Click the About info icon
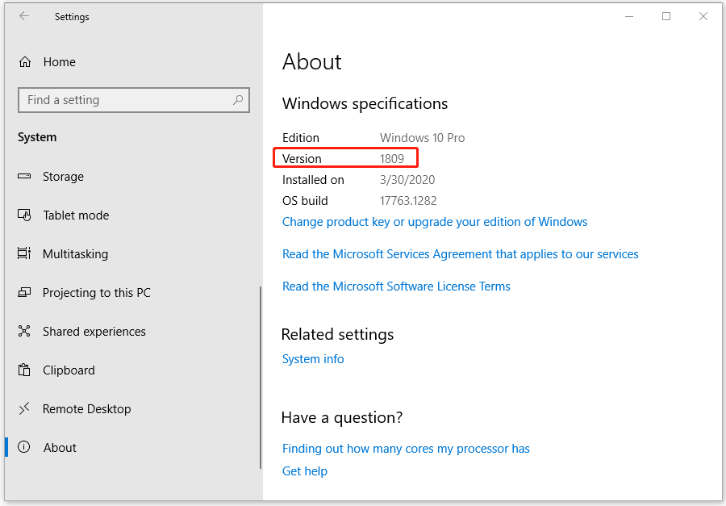 [26, 447]
